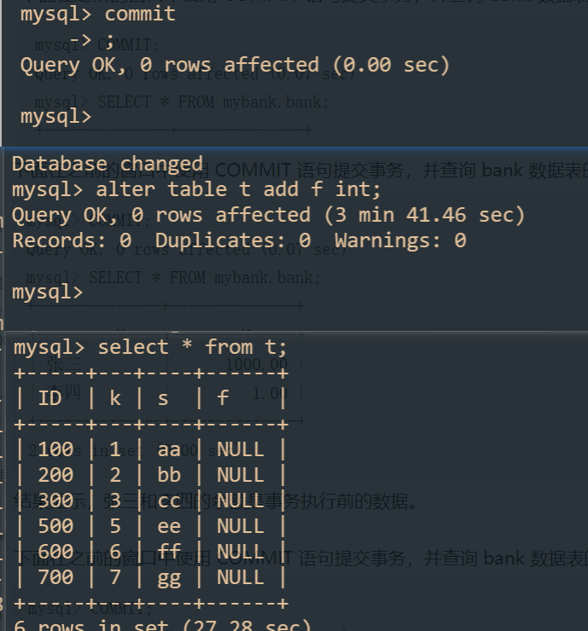588x631 pixels.
Task: Click the 'ID' column header
Action: tap(49, 398)
